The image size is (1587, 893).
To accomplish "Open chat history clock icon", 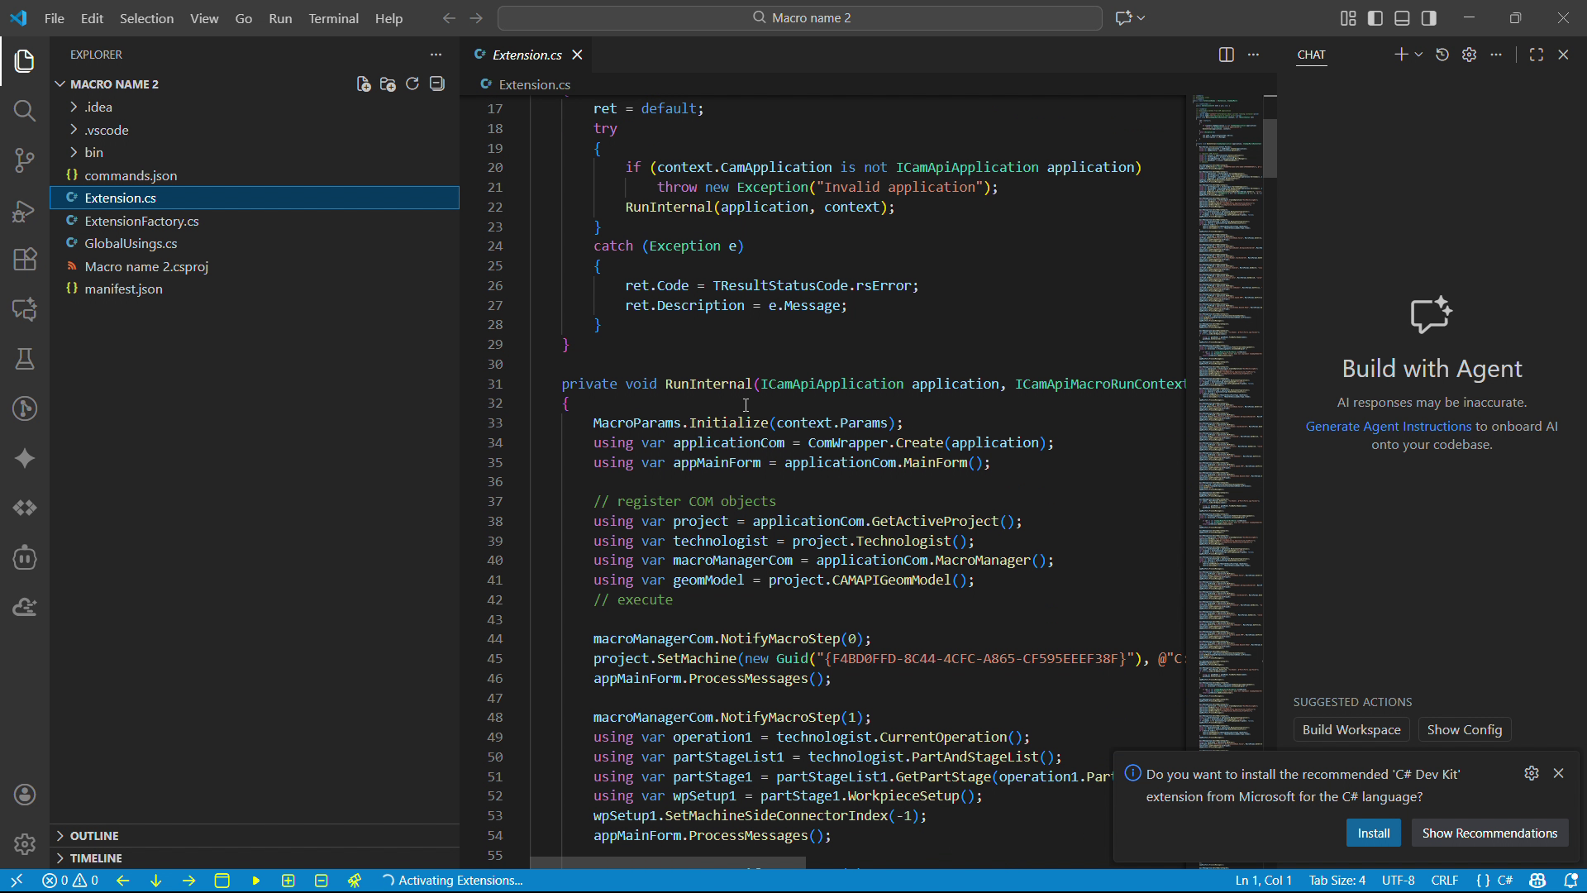I will [x=1442, y=55].
